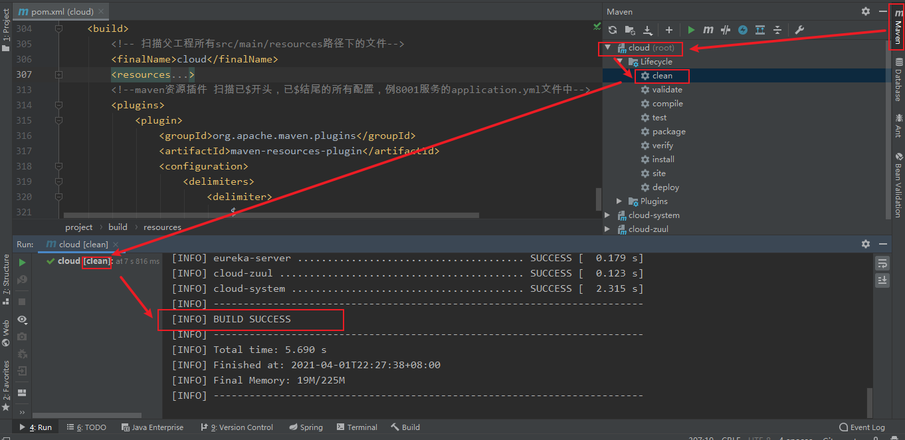The image size is (905, 440).
Task: Open 9: Version Control tab
Action: 237,427
